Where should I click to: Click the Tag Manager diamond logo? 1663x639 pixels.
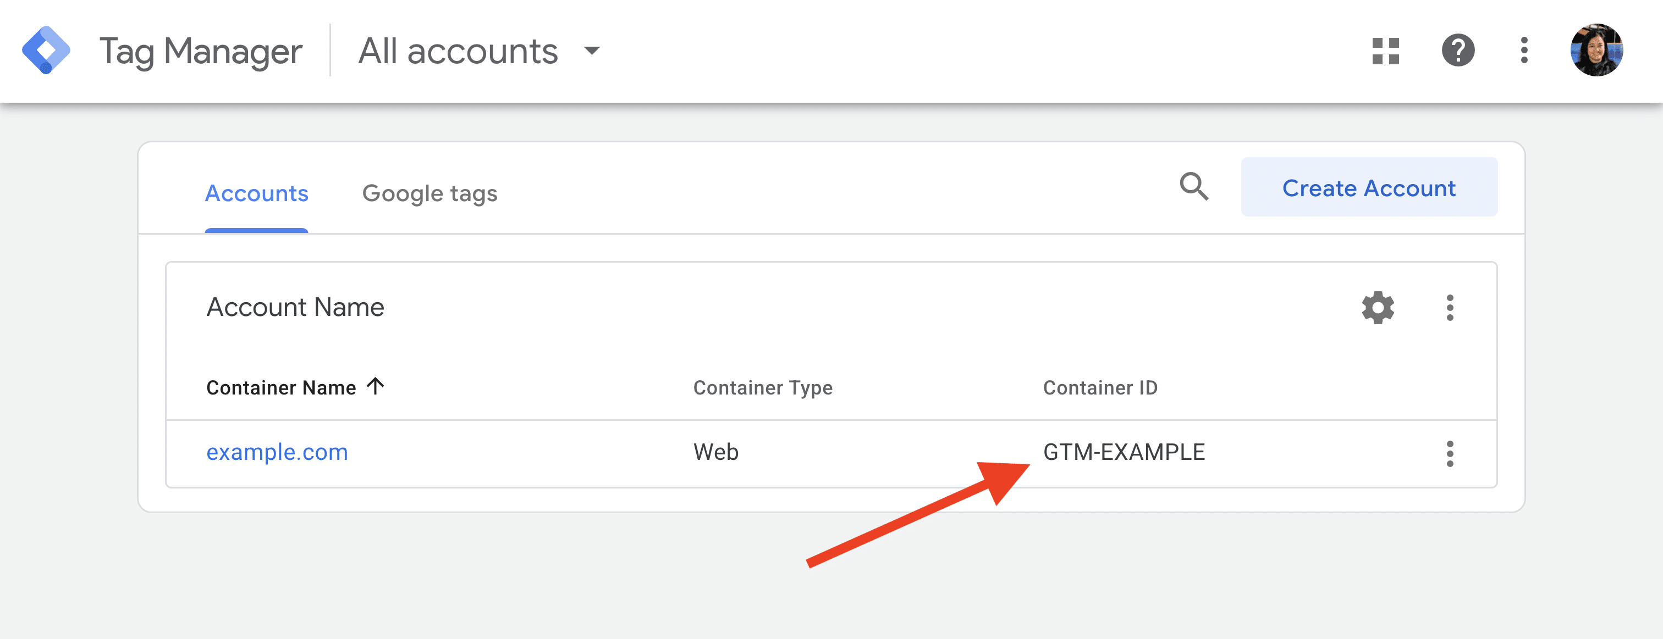(x=46, y=51)
